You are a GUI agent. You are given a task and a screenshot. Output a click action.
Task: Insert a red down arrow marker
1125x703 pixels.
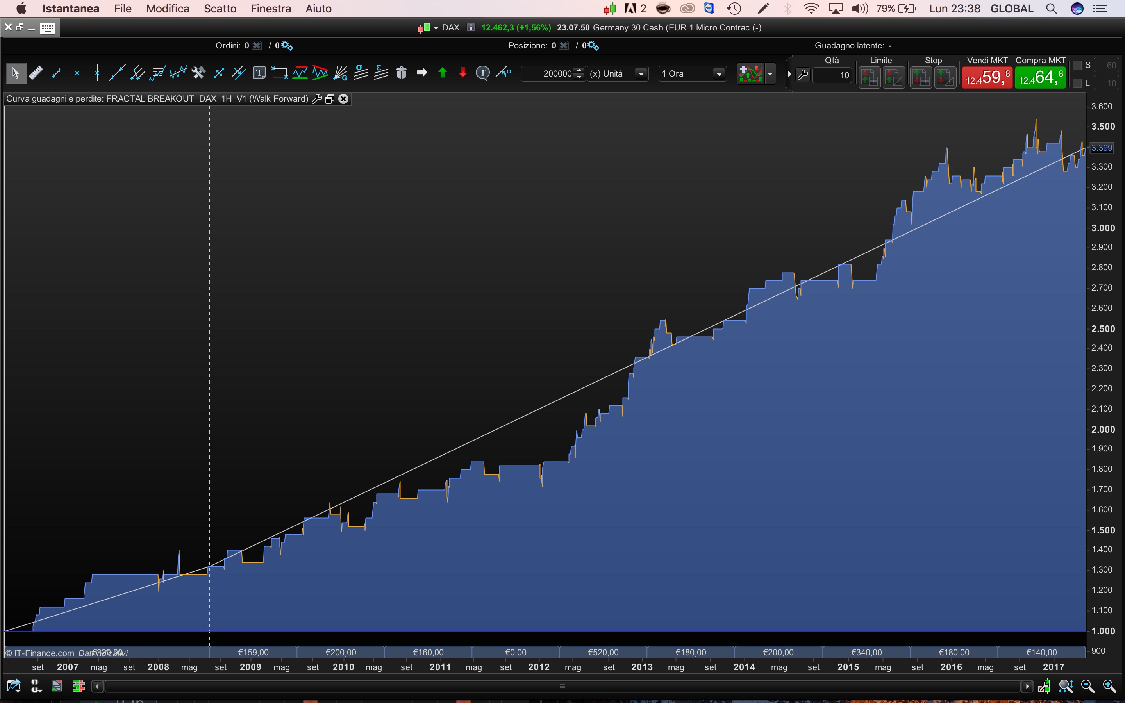pyautogui.click(x=462, y=73)
